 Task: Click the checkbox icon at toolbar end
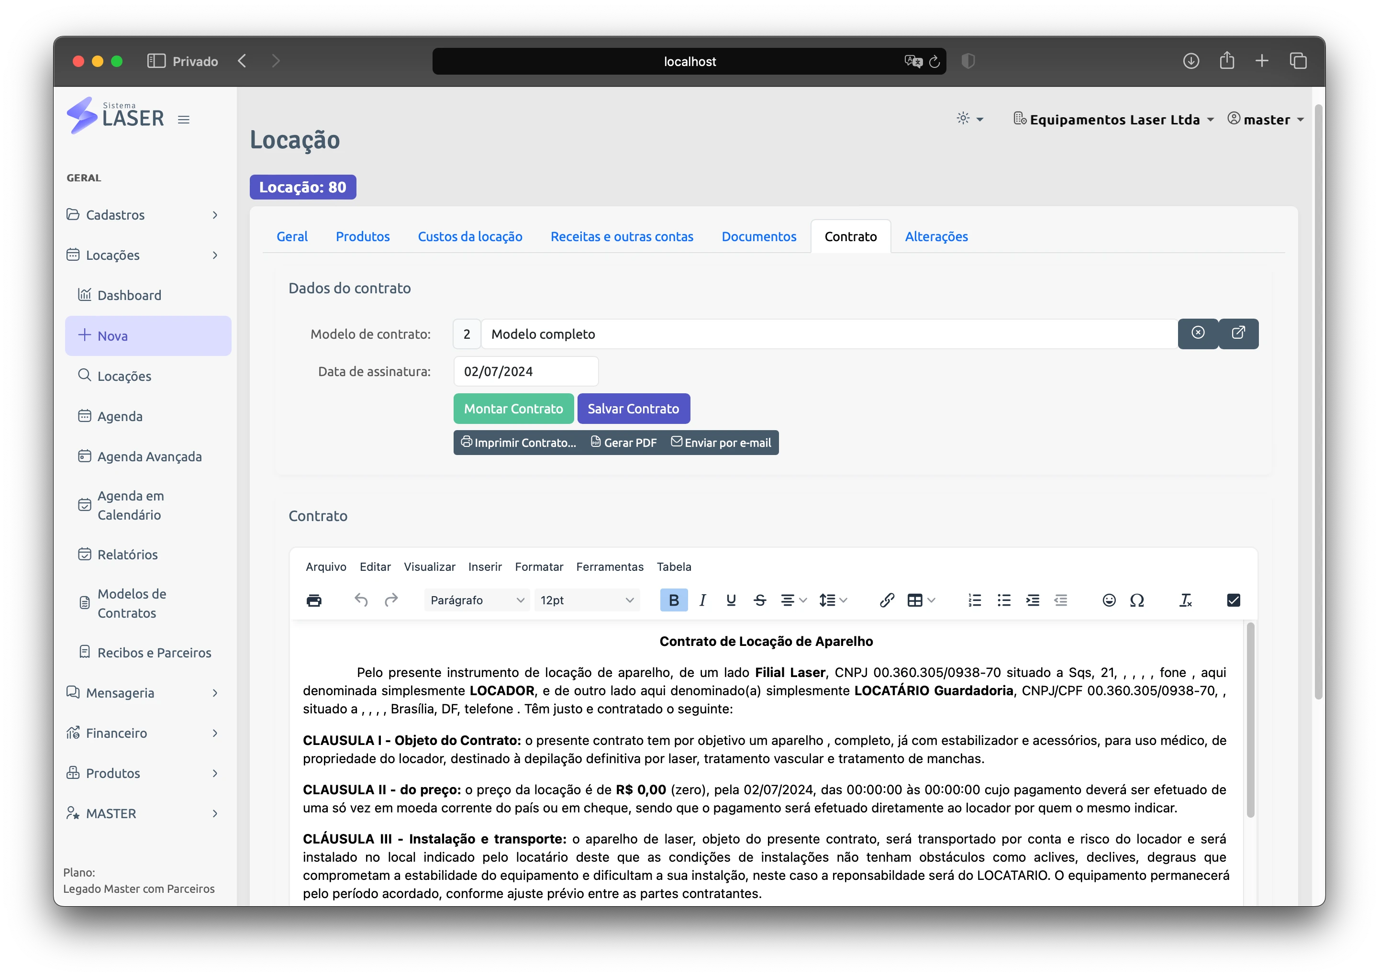pos(1234,600)
